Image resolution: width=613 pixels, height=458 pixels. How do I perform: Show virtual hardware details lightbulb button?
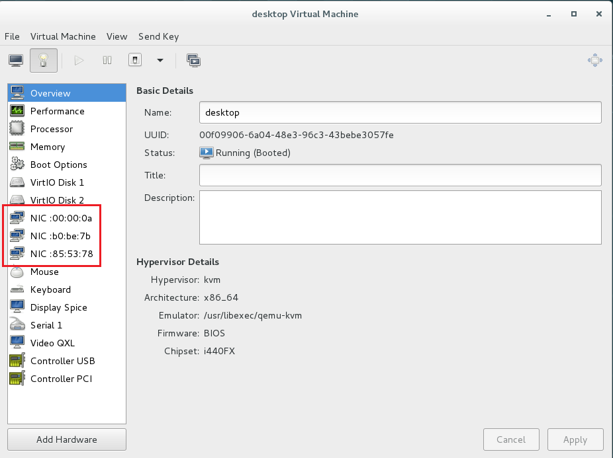coord(44,61)
